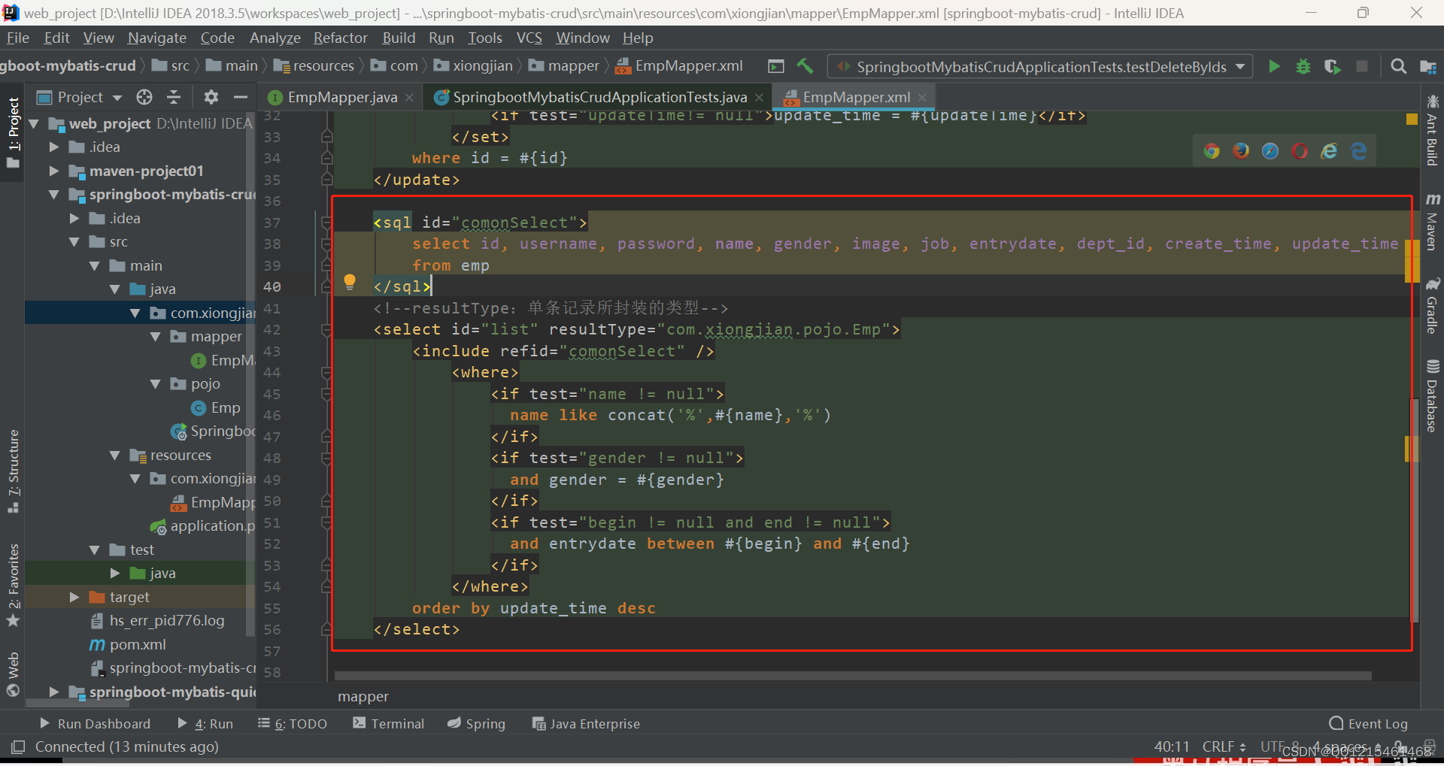
Task: Run with coverage icon
Action: (x=1332, y=67)
